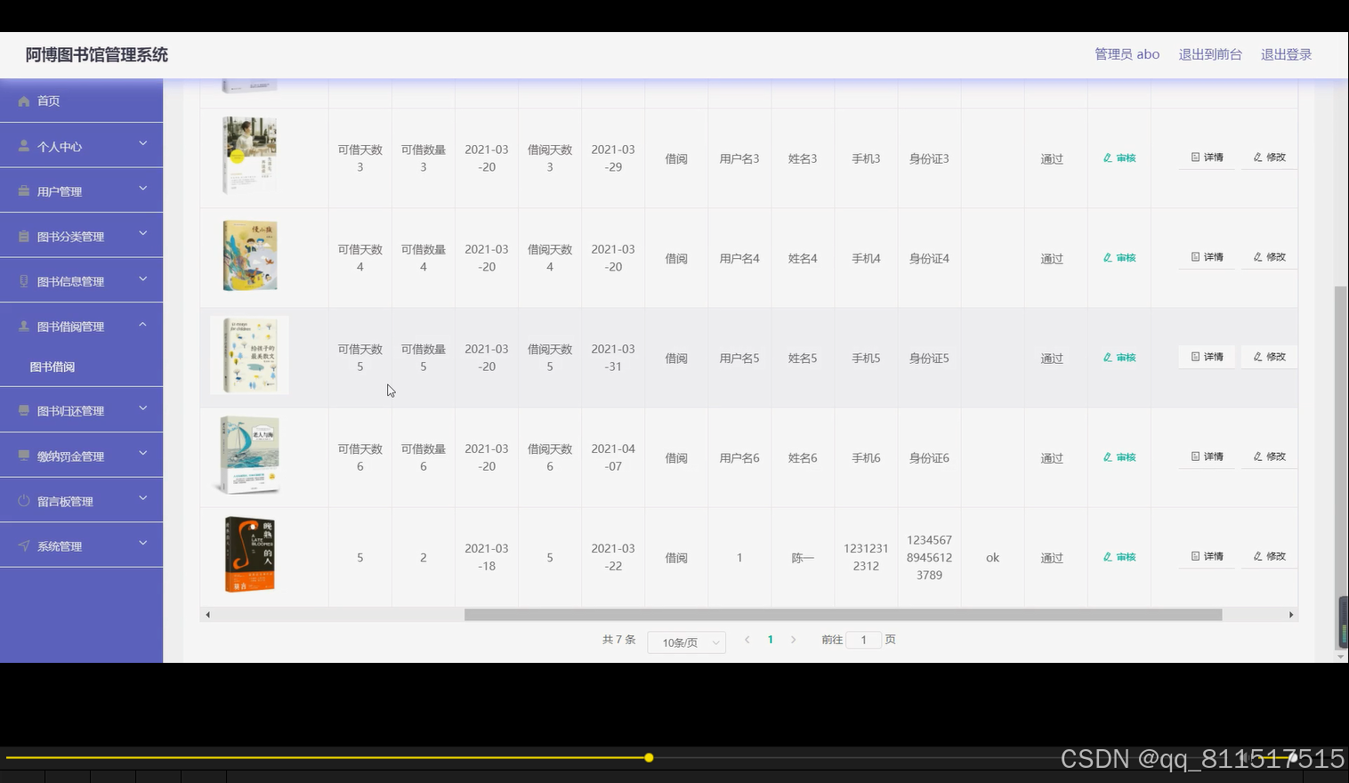The width and height of the screenshot is (1349, 783).
Task: Go to previous page with left arrow
Action: coord(747,640)
